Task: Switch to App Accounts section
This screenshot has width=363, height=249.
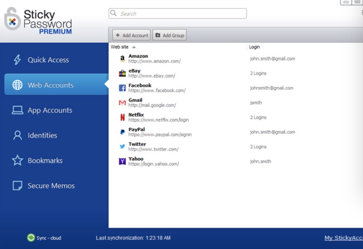Action: pos(50,110)
